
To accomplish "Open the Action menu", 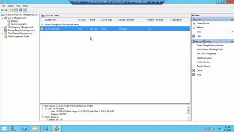I will [x=11, y=6].
